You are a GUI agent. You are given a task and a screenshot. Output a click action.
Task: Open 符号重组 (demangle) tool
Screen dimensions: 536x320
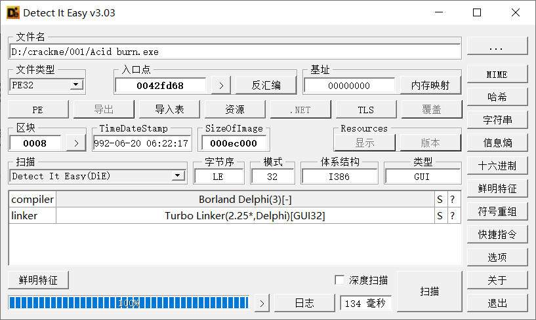[497, 211]
